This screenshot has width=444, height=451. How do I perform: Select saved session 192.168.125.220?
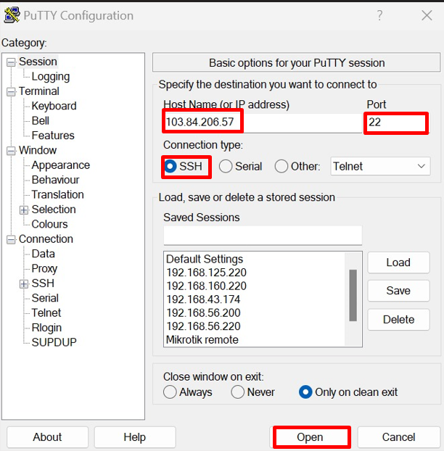(x=207, y=273)
